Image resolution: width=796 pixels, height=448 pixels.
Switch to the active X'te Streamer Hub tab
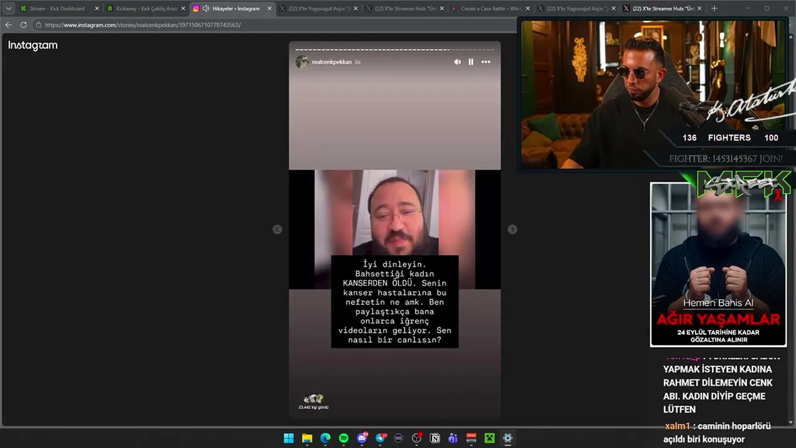coord(663,9)
